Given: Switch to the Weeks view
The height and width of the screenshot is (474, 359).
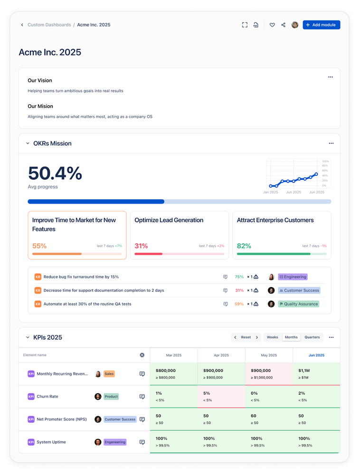Looking at the screenshot, I should click(272, 337).
